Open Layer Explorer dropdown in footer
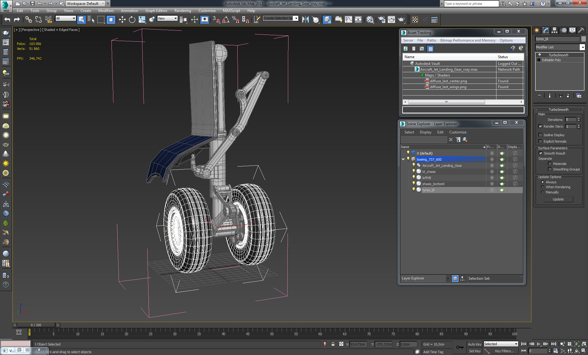 [x=447, y=278]
